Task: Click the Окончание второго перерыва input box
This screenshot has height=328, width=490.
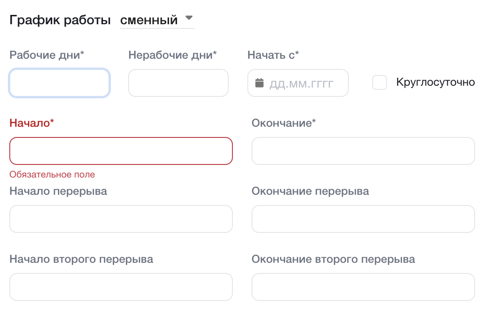Action: (x=363, y=287)
